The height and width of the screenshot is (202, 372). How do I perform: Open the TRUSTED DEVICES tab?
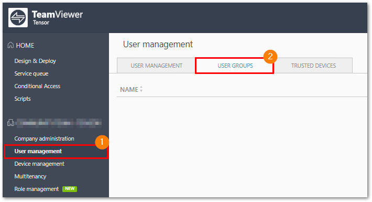coord(313,66)
